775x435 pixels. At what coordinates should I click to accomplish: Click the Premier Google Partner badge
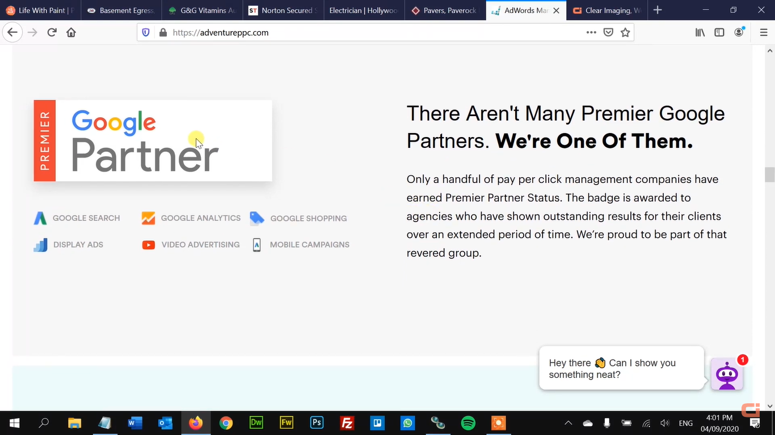[153, 140]
